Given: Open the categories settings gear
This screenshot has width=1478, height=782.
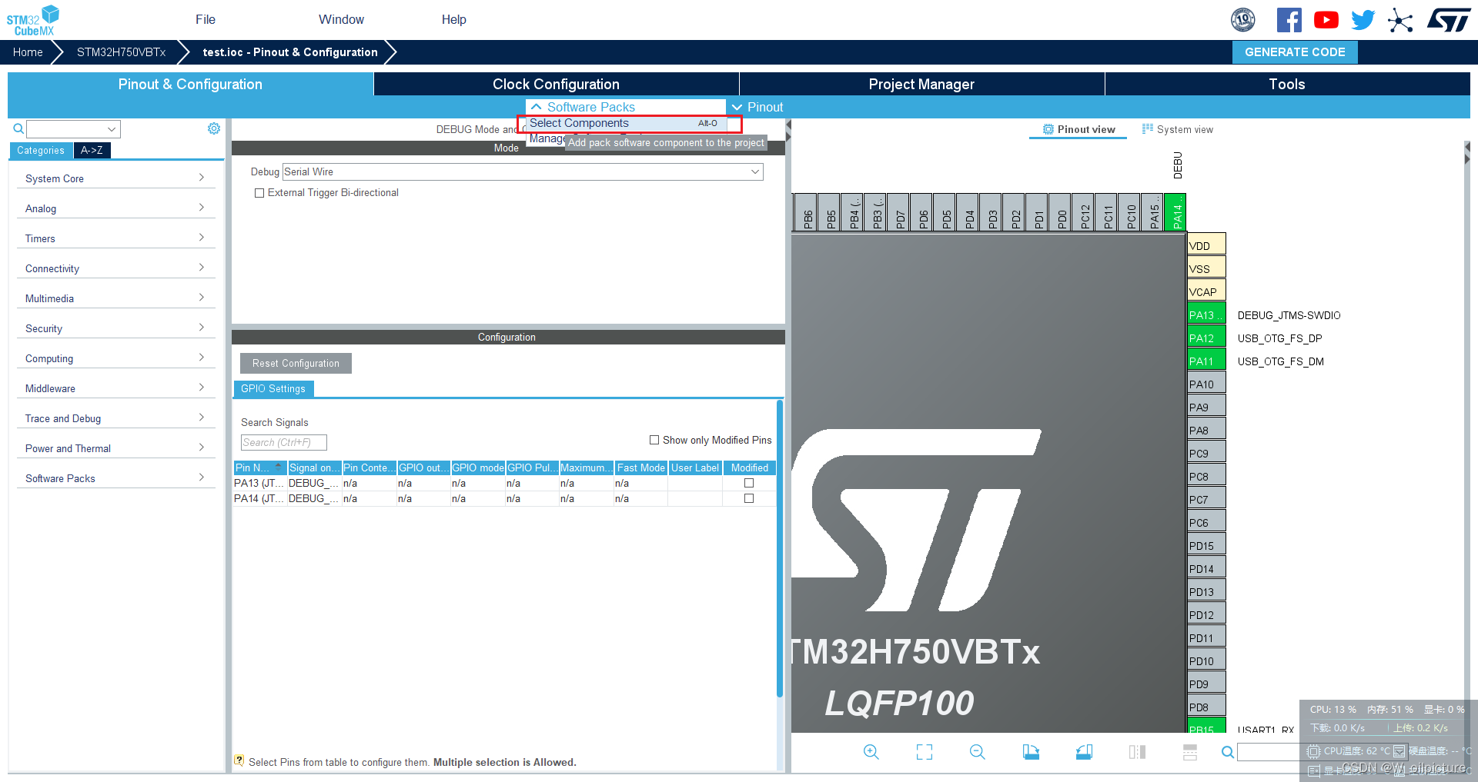Looking at the screenshot, I should 214,128.
